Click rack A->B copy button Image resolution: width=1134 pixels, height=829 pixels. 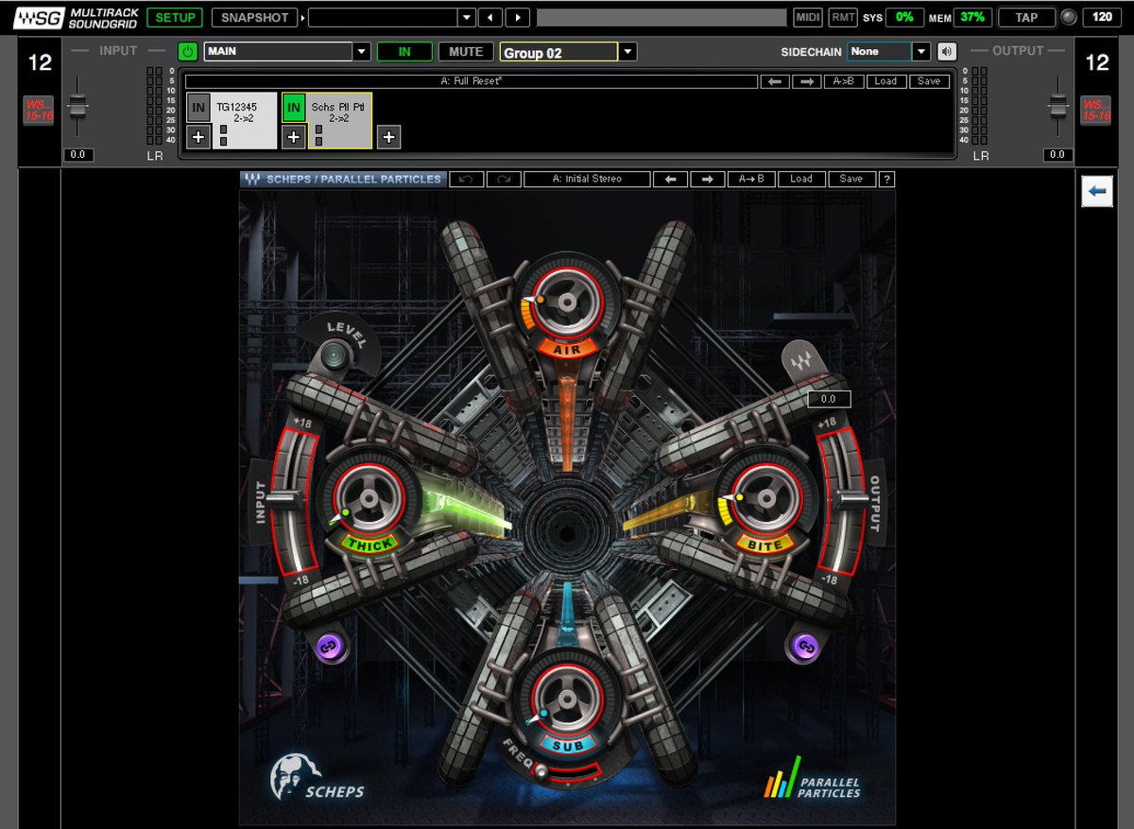(x=843, y=81)
